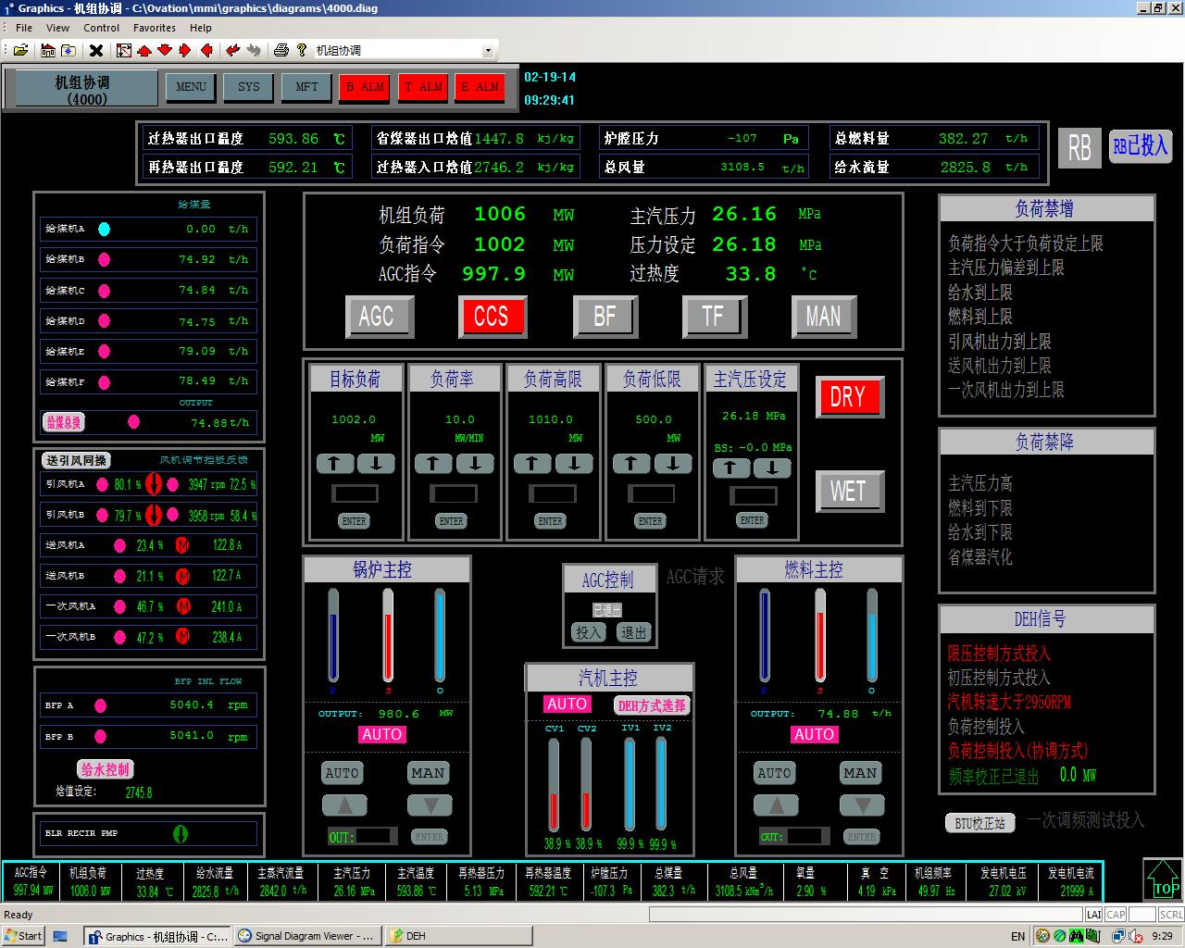
Task: Set 燃料主控 to MAN with gray button
Action: (x=860, y=773)
